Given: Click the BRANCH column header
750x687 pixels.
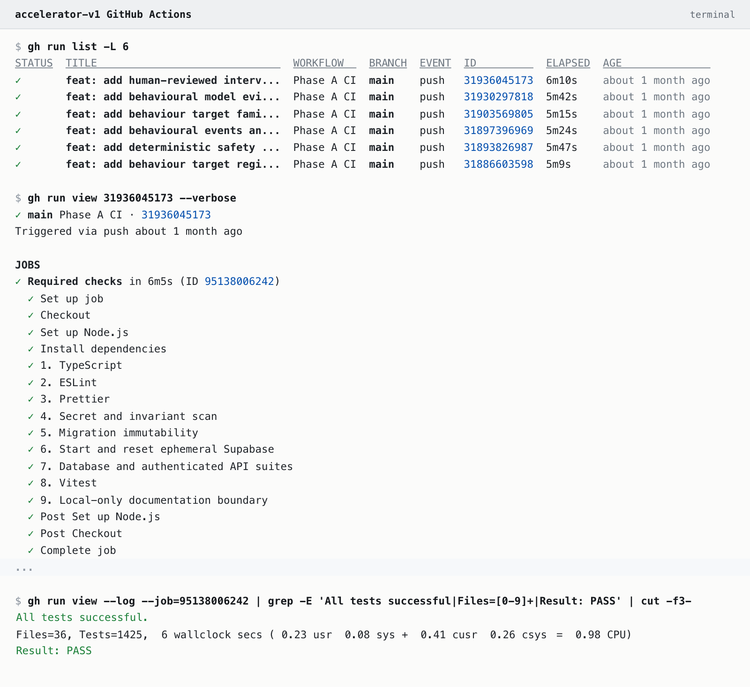Looking at the screenshot, I should click(x=388, y=63).
